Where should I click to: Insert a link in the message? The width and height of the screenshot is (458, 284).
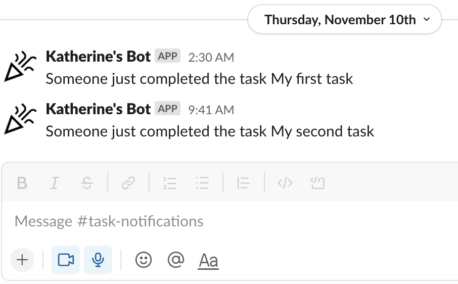(128, 183)
